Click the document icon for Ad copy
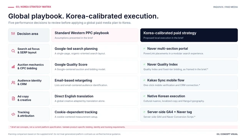 point(13,99)
